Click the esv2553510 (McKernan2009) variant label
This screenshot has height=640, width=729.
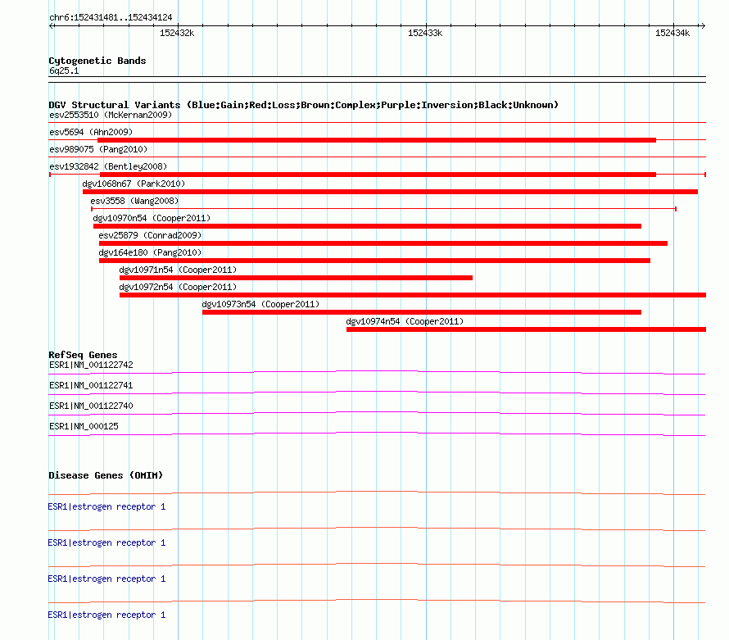click(x=111, y=115)
